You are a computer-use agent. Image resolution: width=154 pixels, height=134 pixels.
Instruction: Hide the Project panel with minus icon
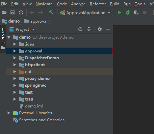(x=108, y=29)
